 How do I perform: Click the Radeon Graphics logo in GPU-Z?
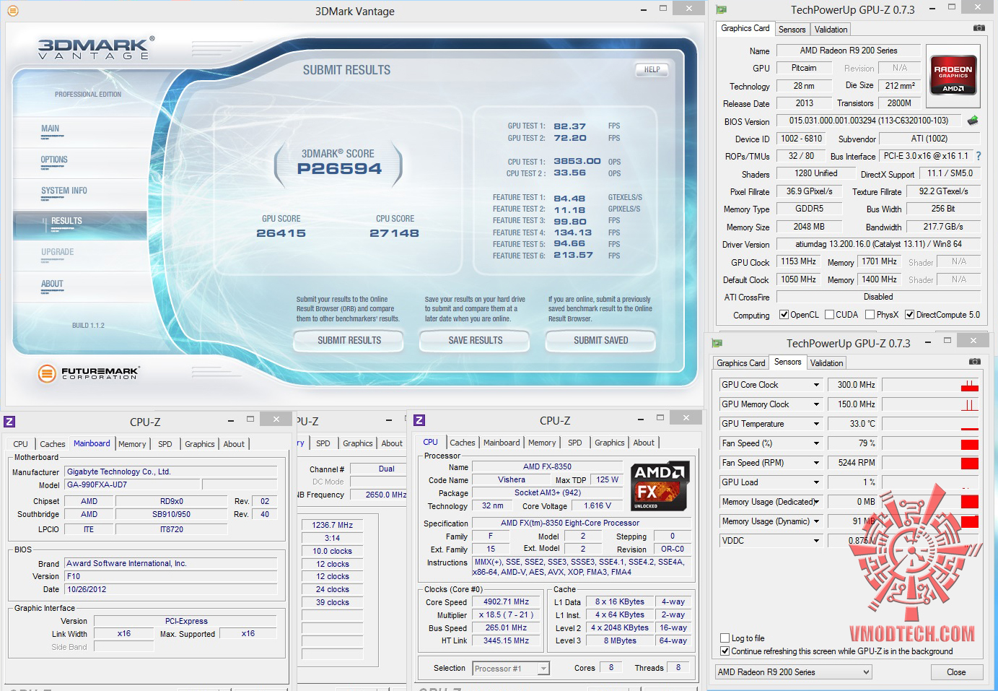pyautogui.click(x=953, y=75)
